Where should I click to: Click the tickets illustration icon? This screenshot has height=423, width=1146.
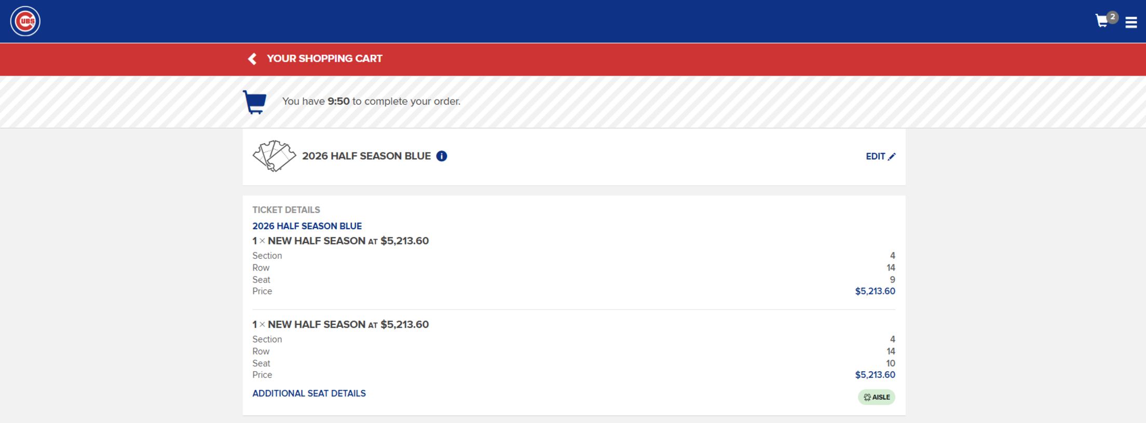pyautogui.click(x=274, y=156)
